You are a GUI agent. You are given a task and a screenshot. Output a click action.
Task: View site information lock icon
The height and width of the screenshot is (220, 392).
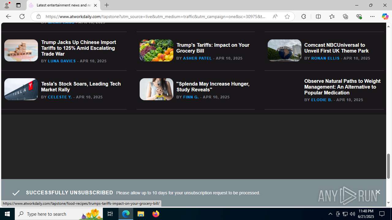click(38, 16)
